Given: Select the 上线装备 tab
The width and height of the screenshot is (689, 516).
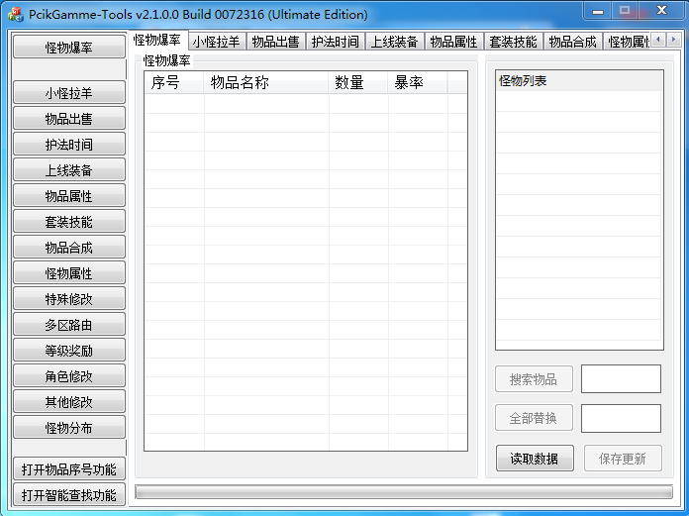Looking at the screenshot, I should click(395, 42).
